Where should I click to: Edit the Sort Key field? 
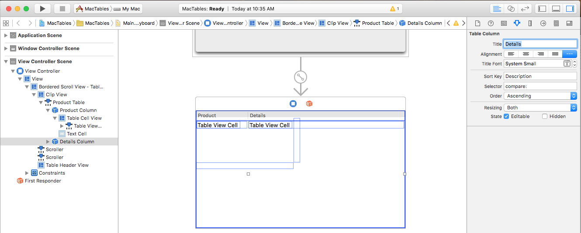[x=540, y=76]
